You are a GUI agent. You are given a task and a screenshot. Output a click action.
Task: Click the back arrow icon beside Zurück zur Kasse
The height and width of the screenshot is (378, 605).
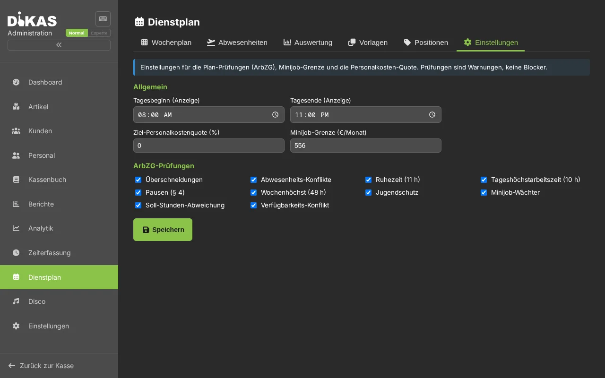click(x=12, y=366)
